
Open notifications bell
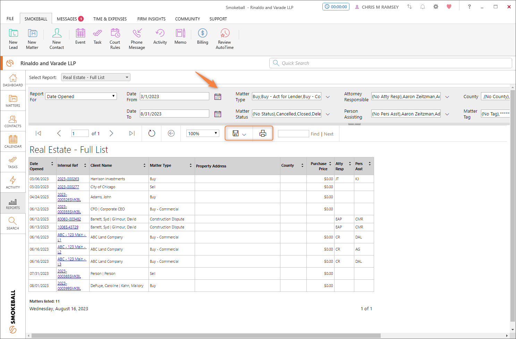[423, 7]
